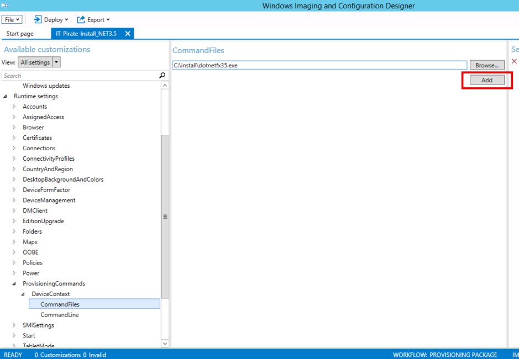
Task: Click the splitter grip icon between panels
Action: pyautogui.click(x=165, y=215)
